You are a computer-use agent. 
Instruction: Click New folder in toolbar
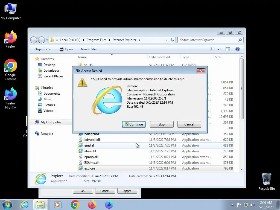point(89,49)
